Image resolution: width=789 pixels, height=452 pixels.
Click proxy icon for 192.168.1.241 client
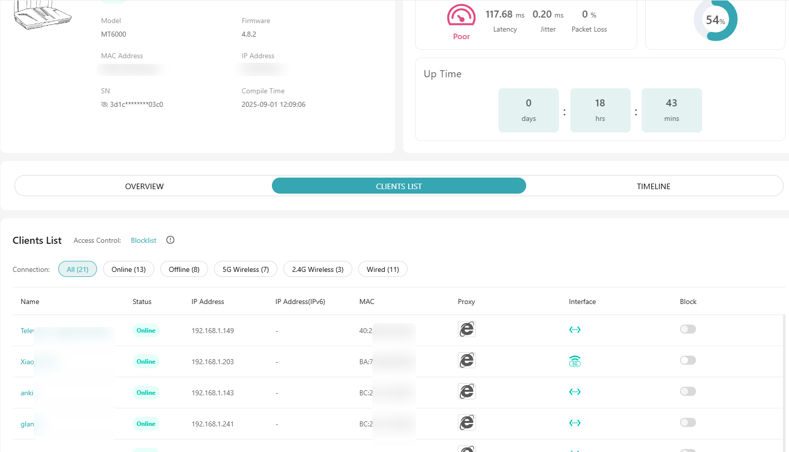tap(466, 422)
